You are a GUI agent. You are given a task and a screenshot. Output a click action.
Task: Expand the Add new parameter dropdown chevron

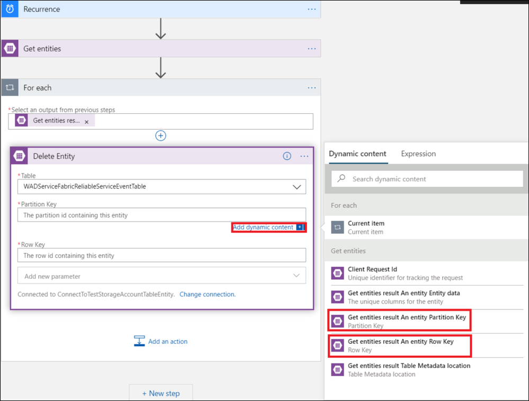(296, 276)
